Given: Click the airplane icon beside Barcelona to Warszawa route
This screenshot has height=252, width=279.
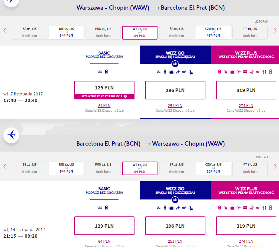Looking at the screenshot, I should (11, 135).
